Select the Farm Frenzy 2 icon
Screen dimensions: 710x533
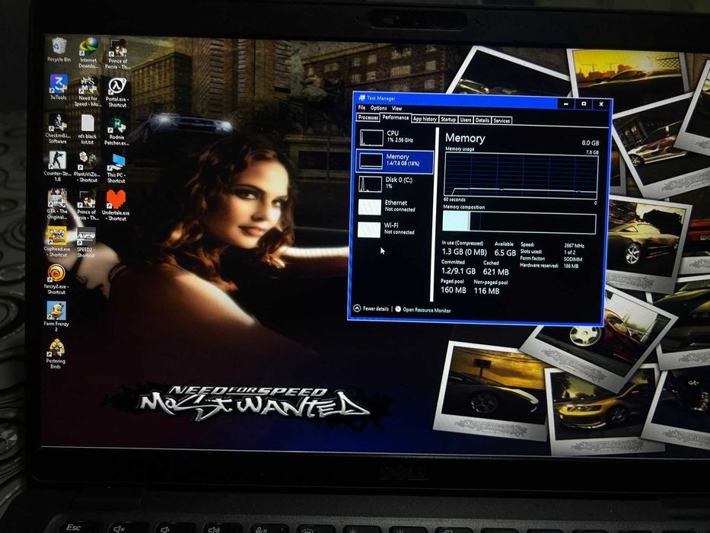pyautogui.click(x=56, y=316)
